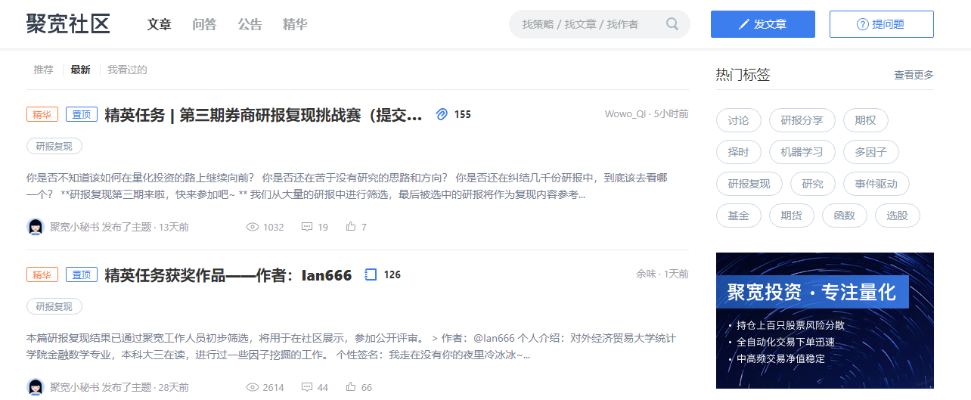Open post 精英任务 | 第三期券商研报复现挑战赛
The height and width of the screenshot is (400, 971).
click(x=263, y=115)
